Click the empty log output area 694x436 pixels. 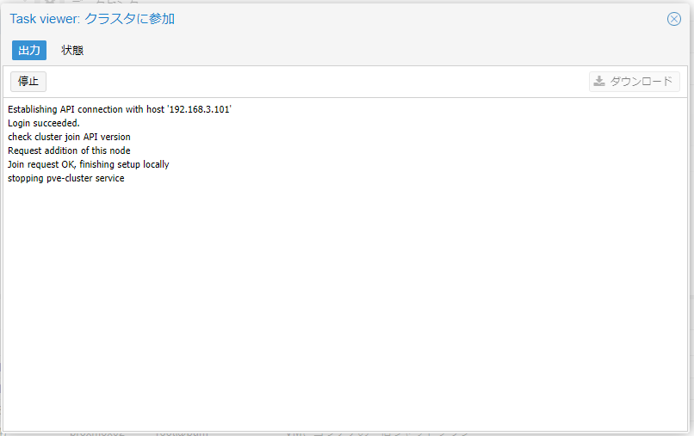click(344, 301)
